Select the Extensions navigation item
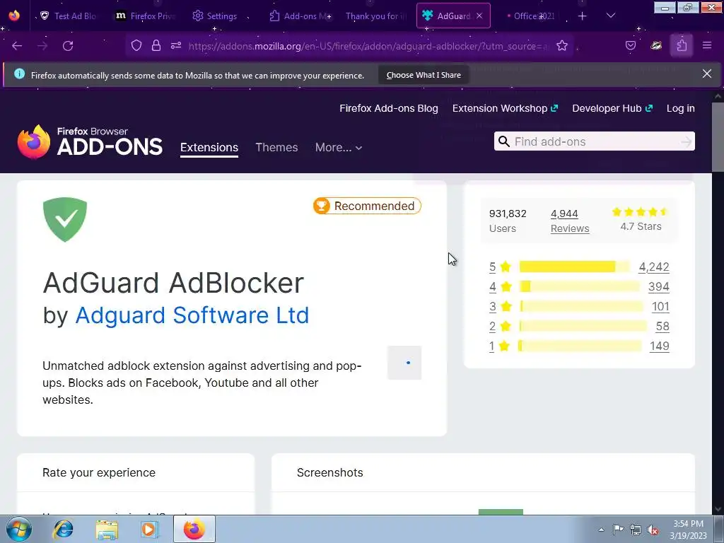 (x=209, y=147)
